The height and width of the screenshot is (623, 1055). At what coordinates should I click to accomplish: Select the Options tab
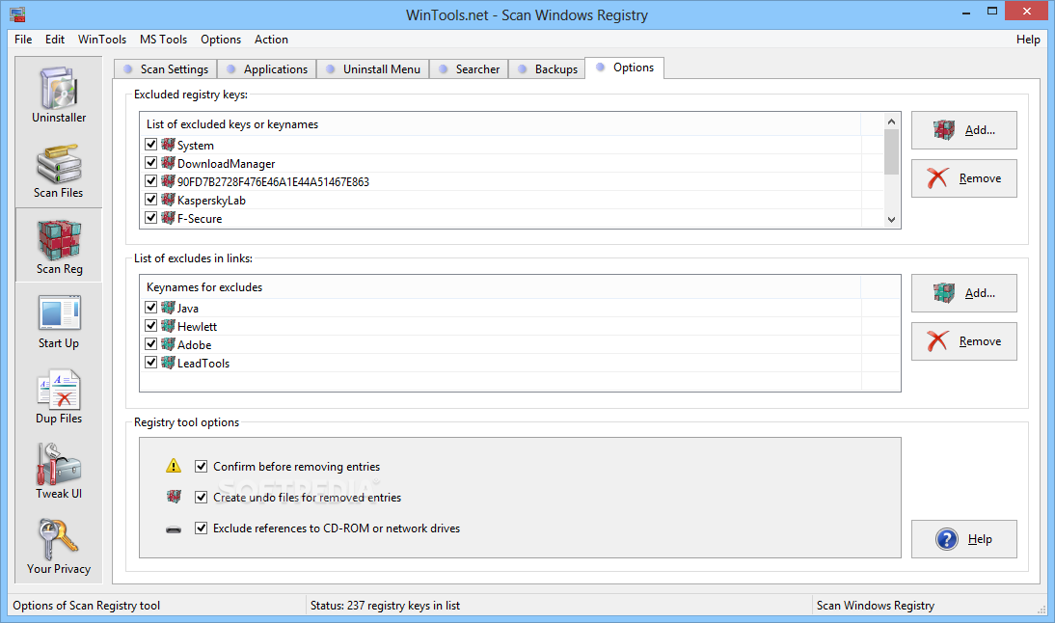[624, 68]
